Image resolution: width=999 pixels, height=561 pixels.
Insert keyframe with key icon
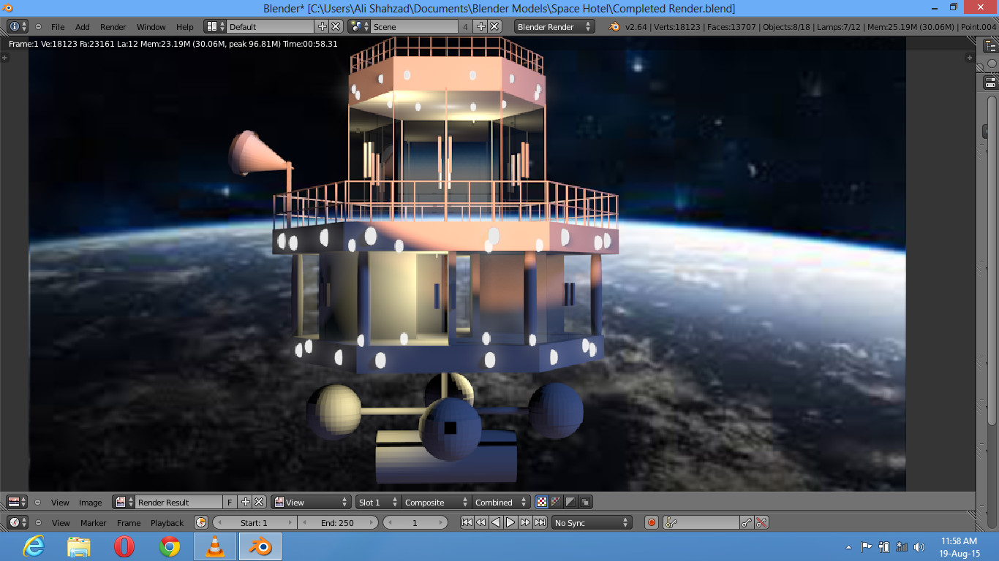(x=747, y=523)
